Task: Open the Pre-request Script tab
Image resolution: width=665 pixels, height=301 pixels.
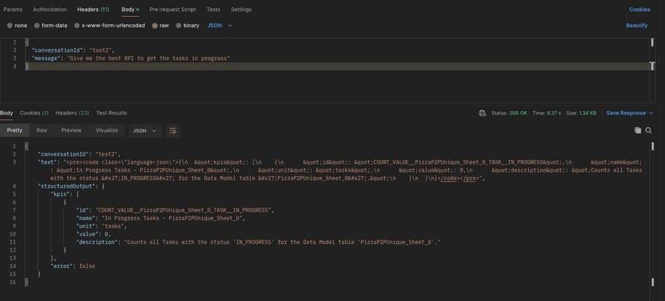Action: (172, 9)
